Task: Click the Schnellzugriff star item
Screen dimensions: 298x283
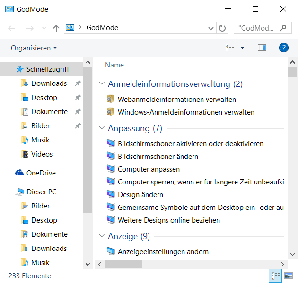Action: pyautogui.click(x=47, y=69)
